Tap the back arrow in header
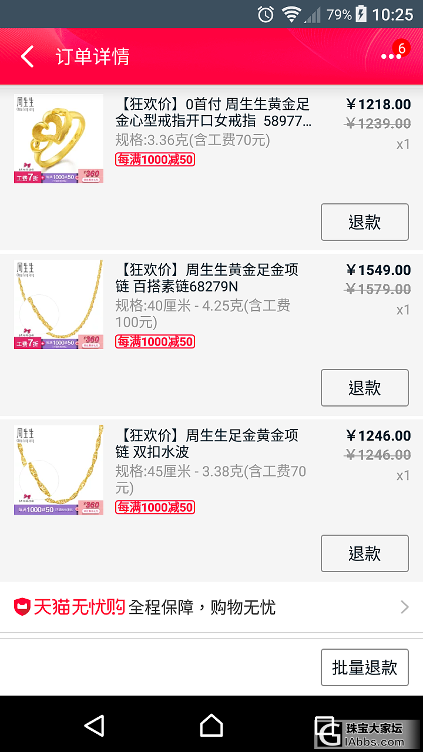Viewport: 423px width, 752px height. click(x=28, y=57)
